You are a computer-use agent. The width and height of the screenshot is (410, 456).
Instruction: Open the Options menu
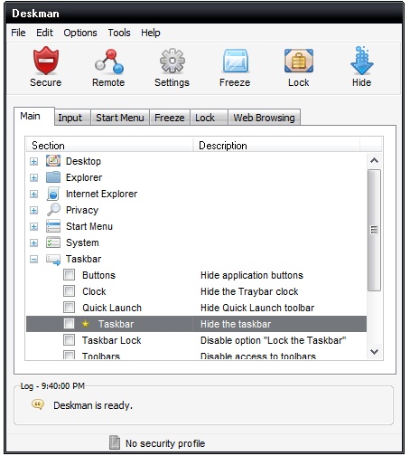[80, 33]
